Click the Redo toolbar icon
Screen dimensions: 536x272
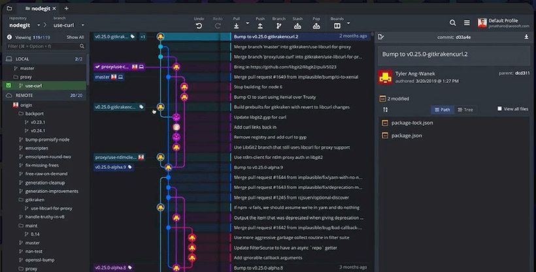(x=218, y=26)
